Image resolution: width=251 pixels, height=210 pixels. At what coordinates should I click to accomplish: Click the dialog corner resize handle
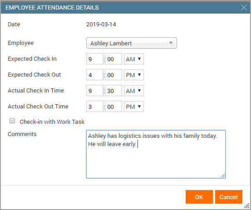click(x=247, y=206)
